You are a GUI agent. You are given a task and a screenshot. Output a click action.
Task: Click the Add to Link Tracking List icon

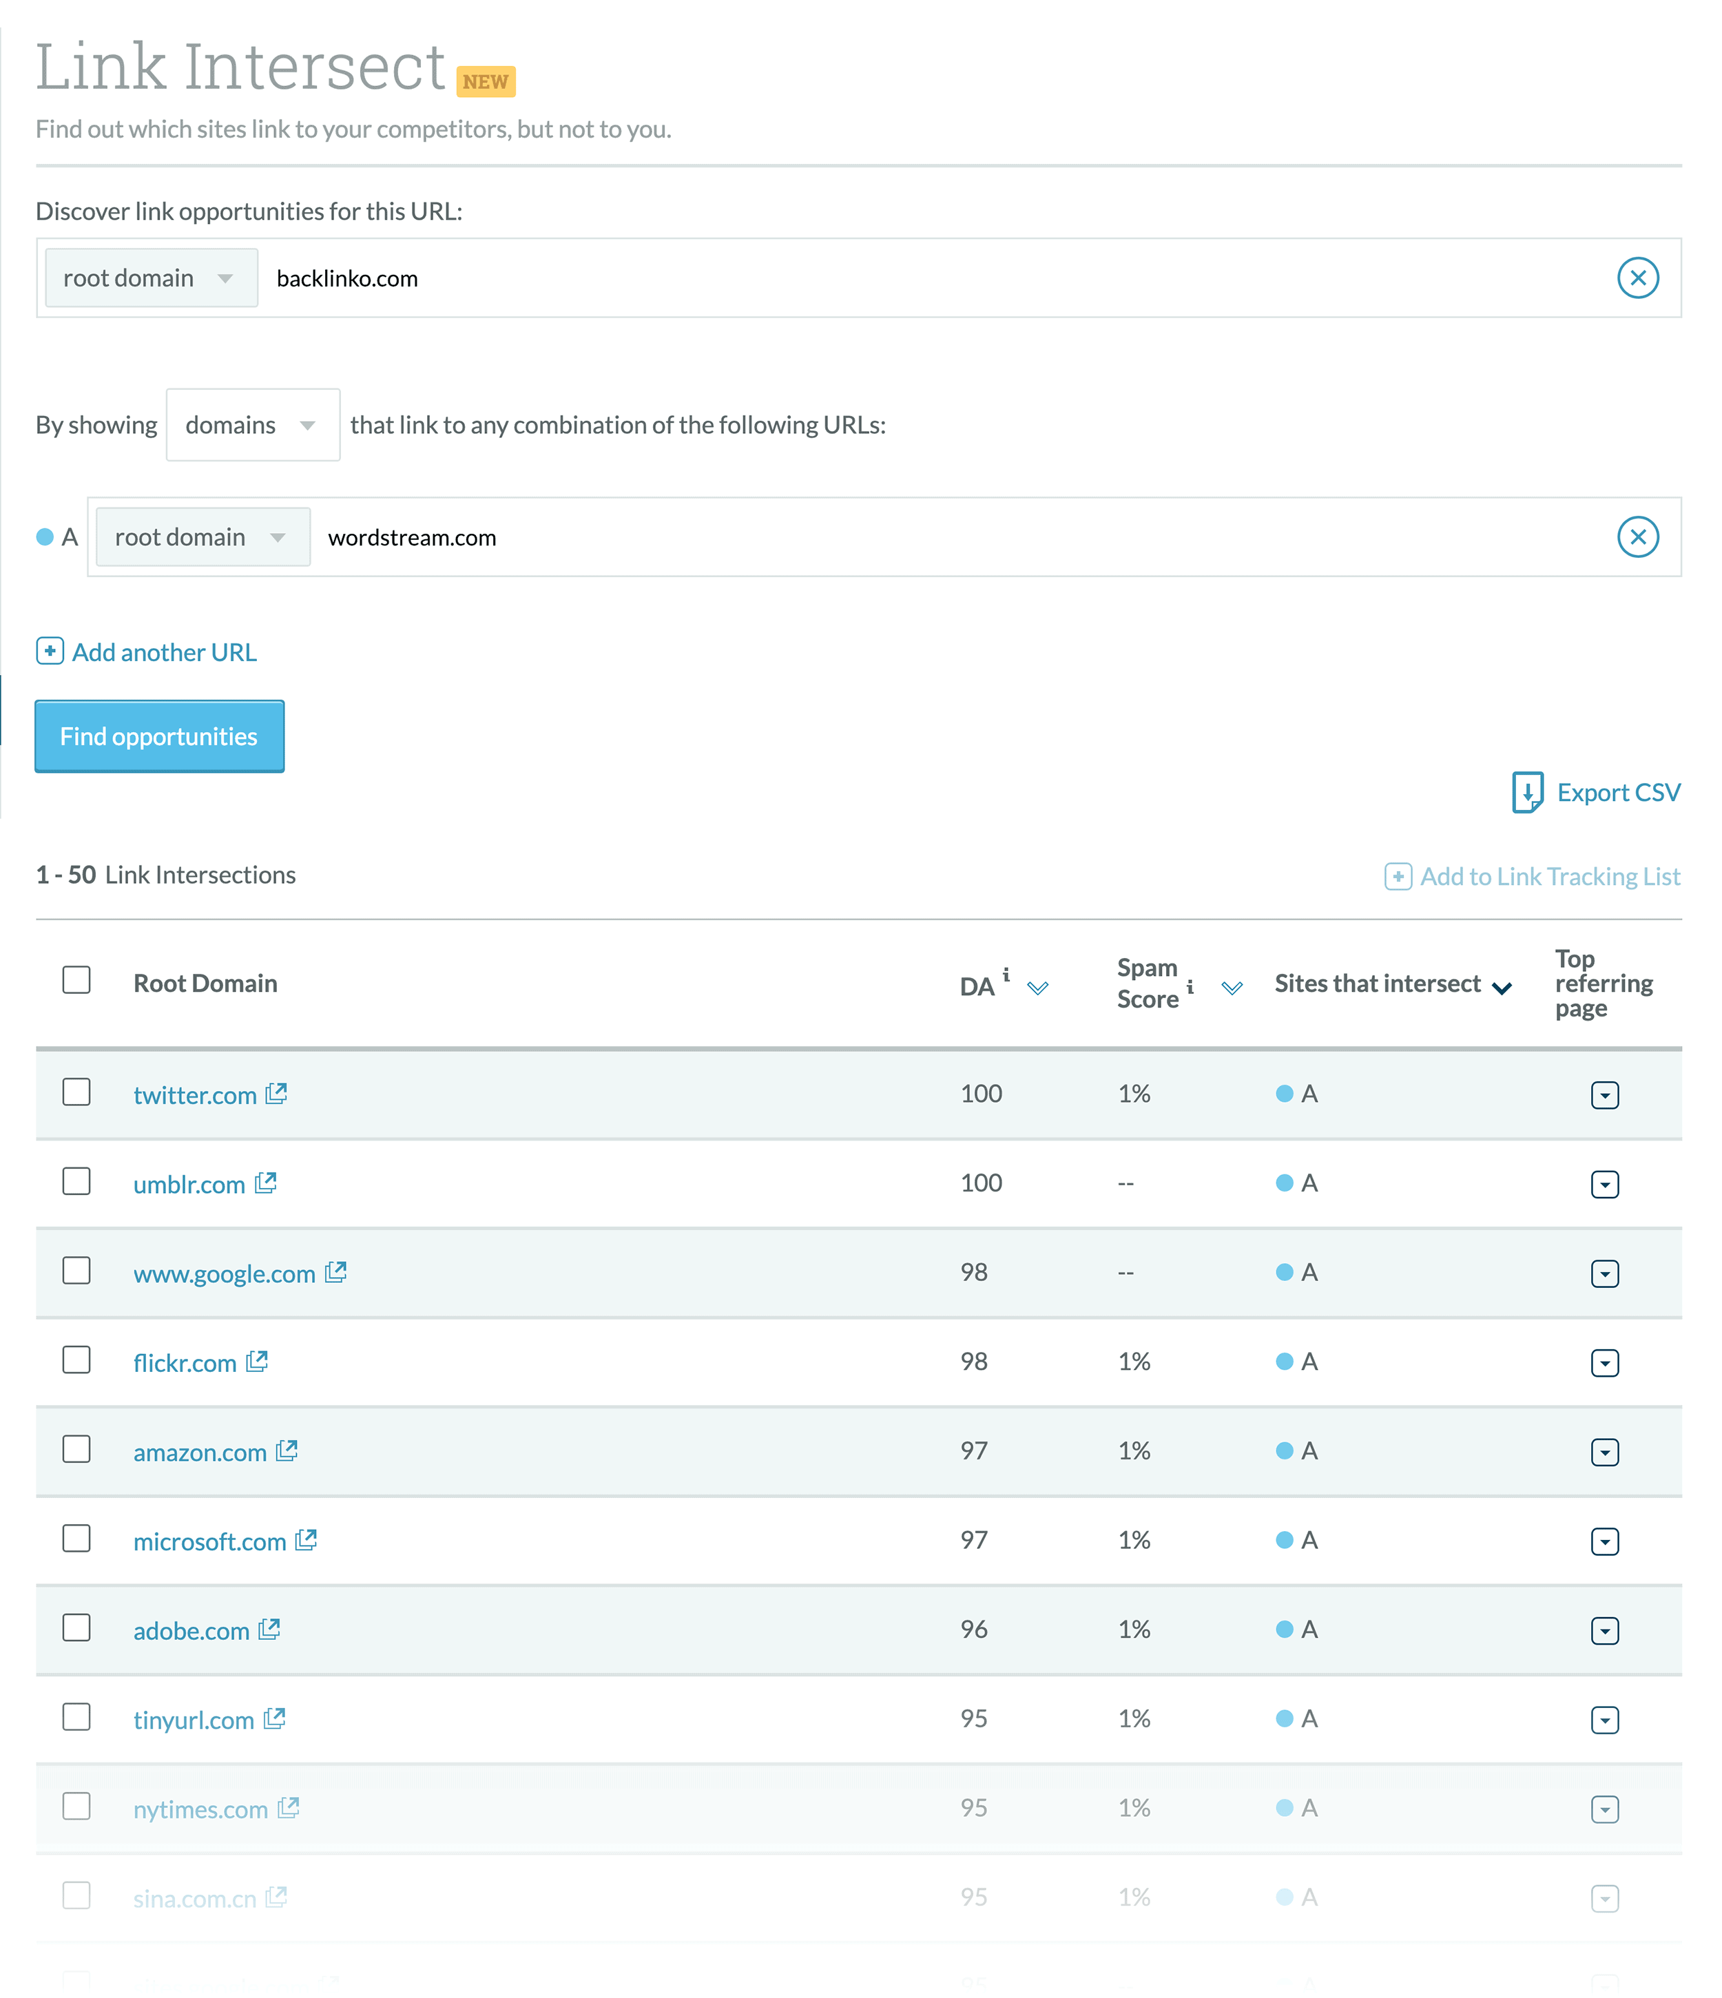click(x=1396, y=877)
